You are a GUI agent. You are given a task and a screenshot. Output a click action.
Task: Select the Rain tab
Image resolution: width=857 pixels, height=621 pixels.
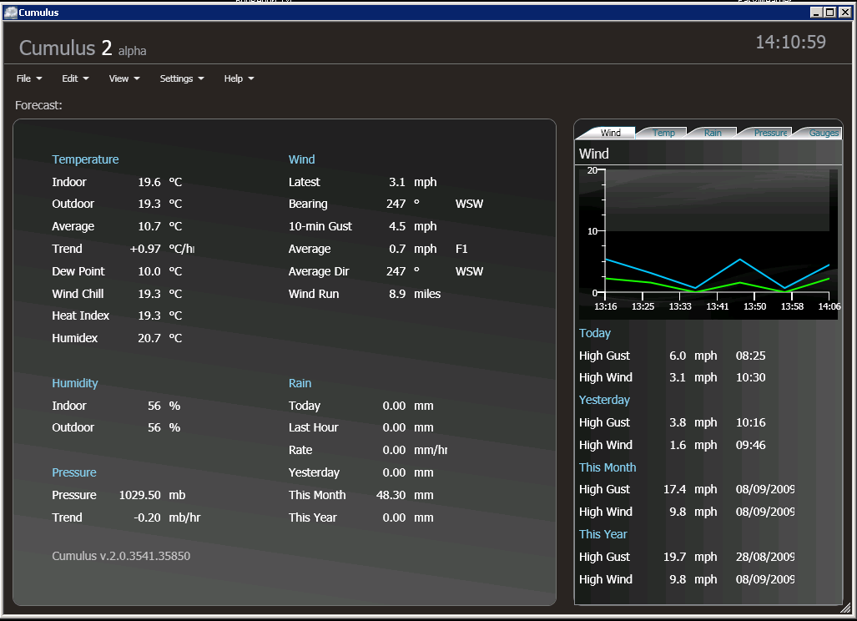click(713, 133)
